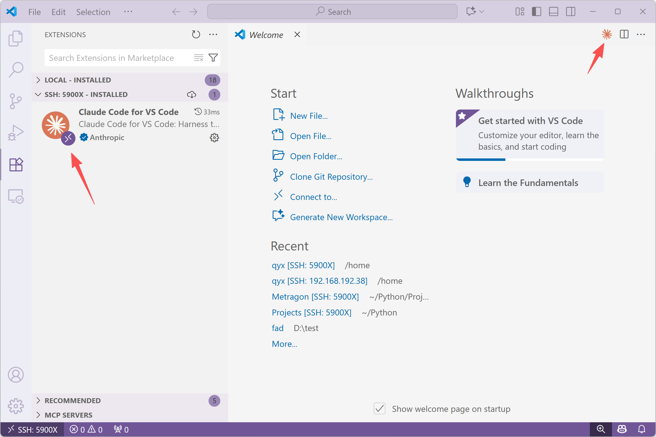The image size is (656, 437).
Task: Open the Selection menu
Action: pyautogui.click(x=93, y=12)
